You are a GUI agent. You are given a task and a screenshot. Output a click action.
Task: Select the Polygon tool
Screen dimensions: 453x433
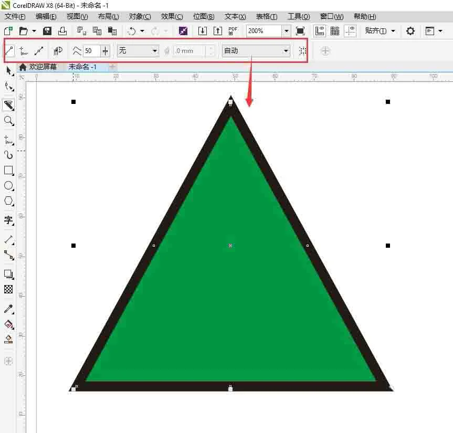[x=9, y=201]
